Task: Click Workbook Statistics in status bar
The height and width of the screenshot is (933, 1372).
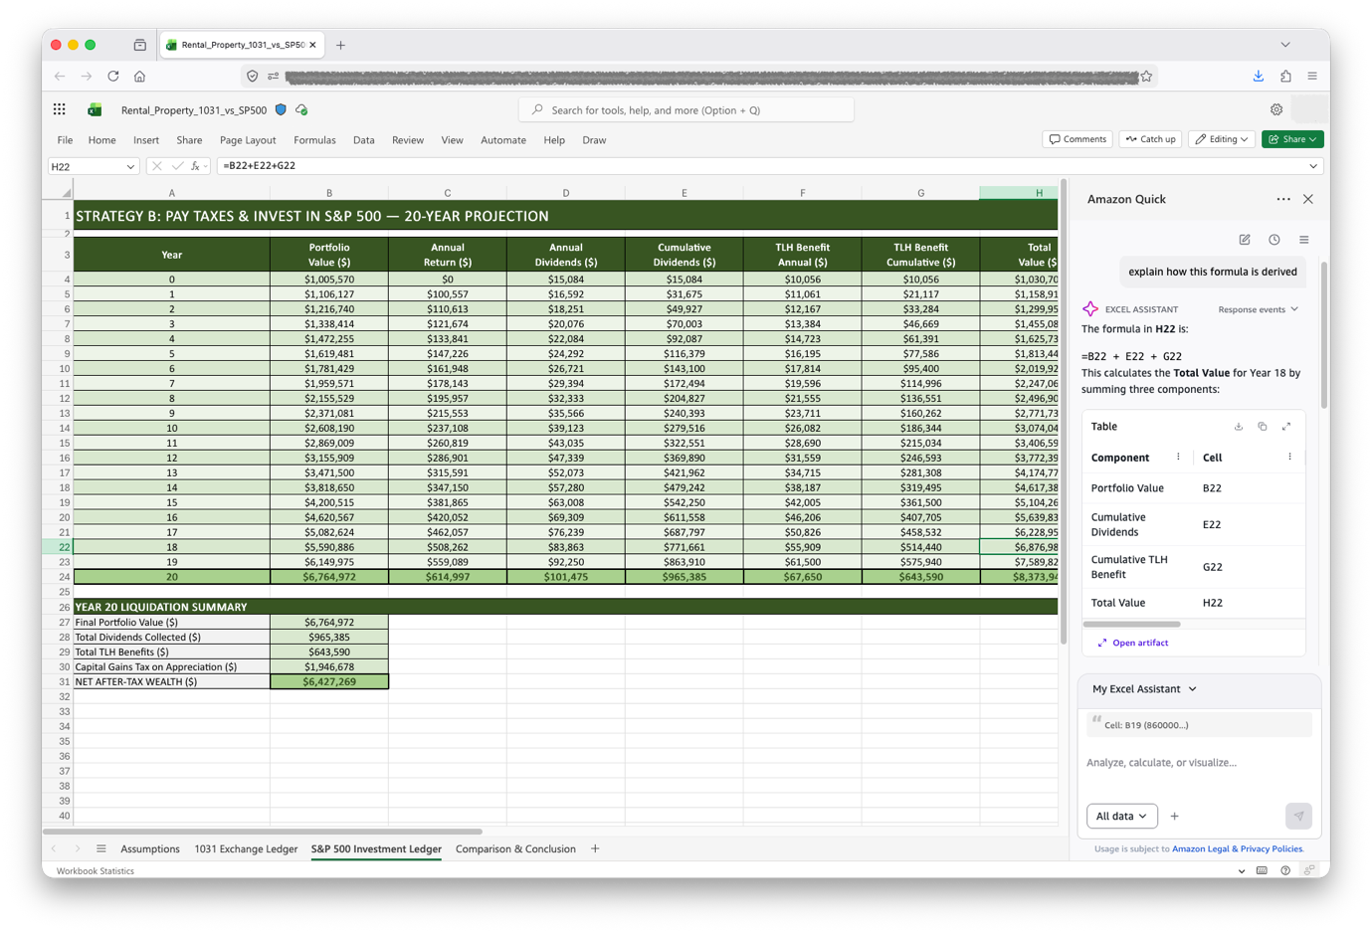Action: tap(96, 870)
